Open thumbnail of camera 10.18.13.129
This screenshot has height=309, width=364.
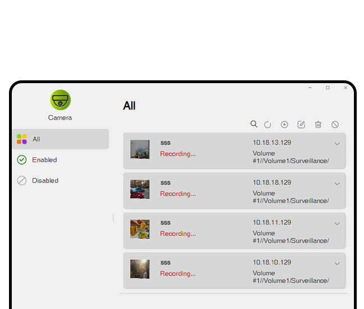point(140,149)
